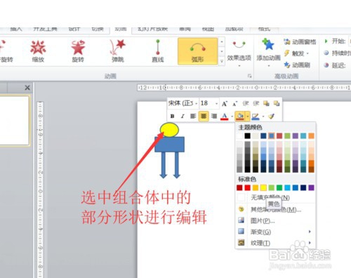
Task: Click the grow font size icon
Action: (x=225, y=103)
